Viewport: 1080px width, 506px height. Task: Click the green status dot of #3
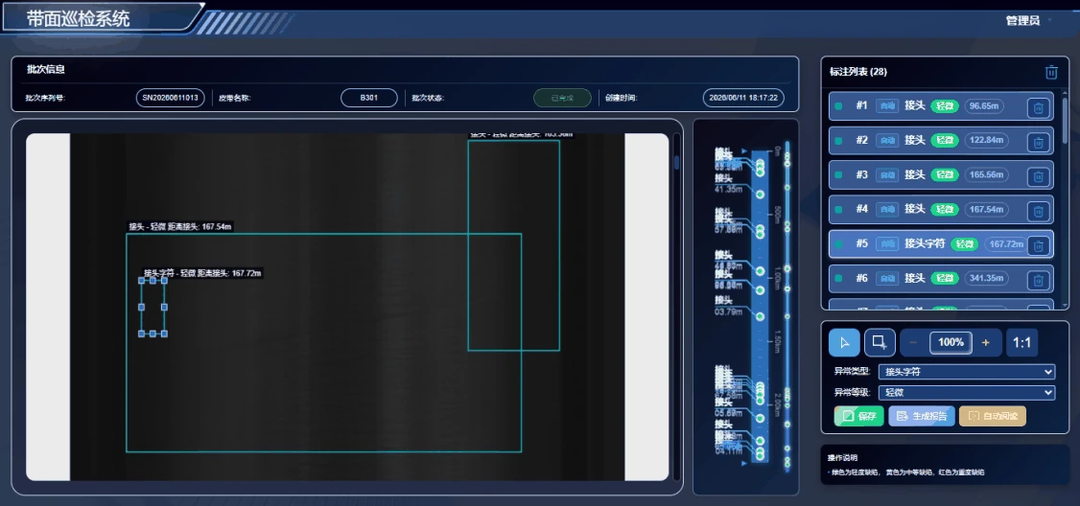pos(838,174)
